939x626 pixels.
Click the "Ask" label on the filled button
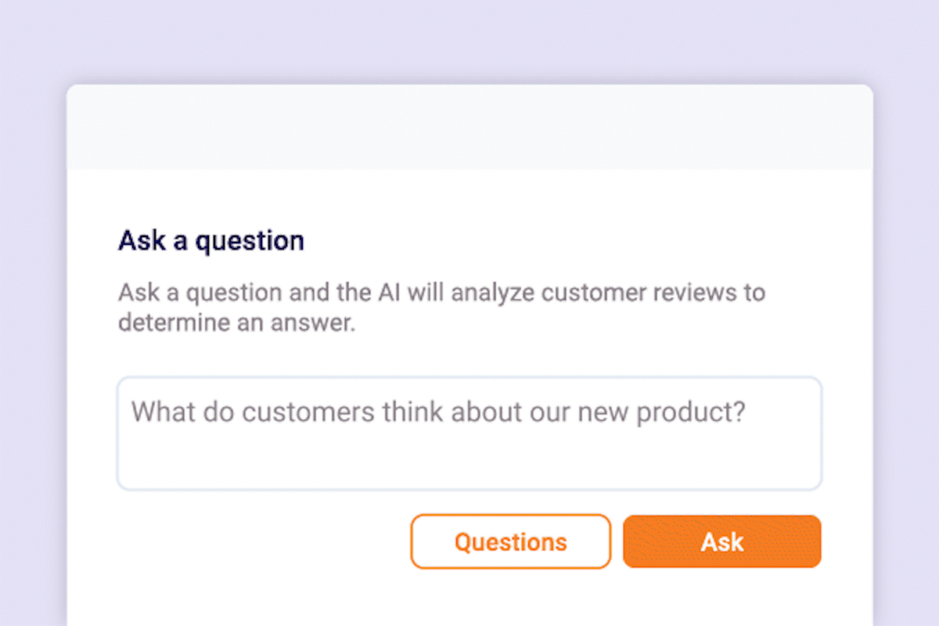point(721,541)
